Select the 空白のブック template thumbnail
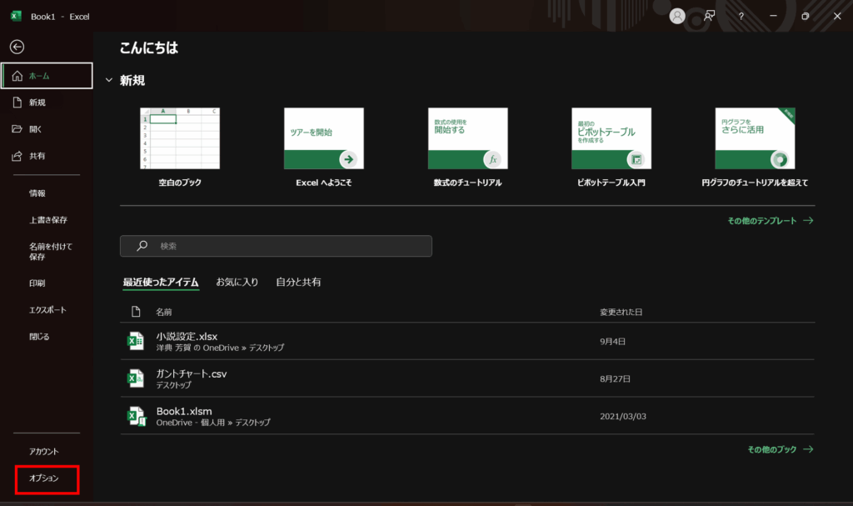The width and height of the screenshot is (853, 506). (x=180, y=138)
